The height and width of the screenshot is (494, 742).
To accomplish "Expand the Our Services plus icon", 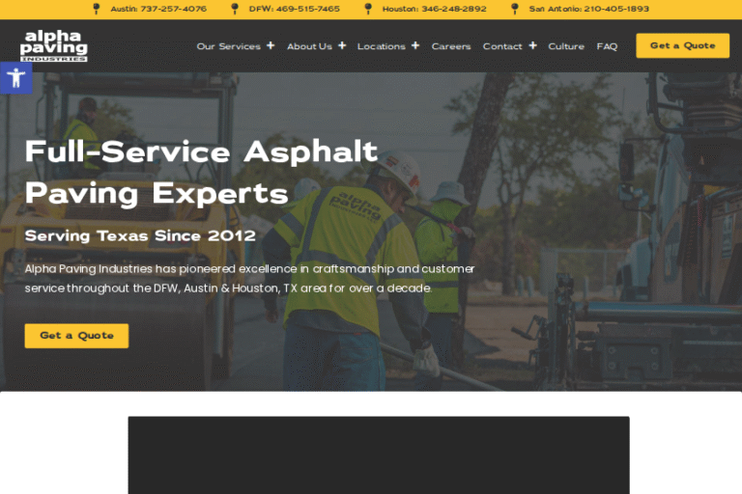I will 271,45.
